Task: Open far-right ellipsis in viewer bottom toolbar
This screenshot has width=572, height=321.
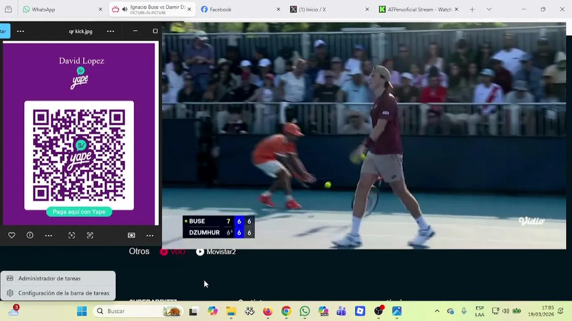Action: [150, 235]
